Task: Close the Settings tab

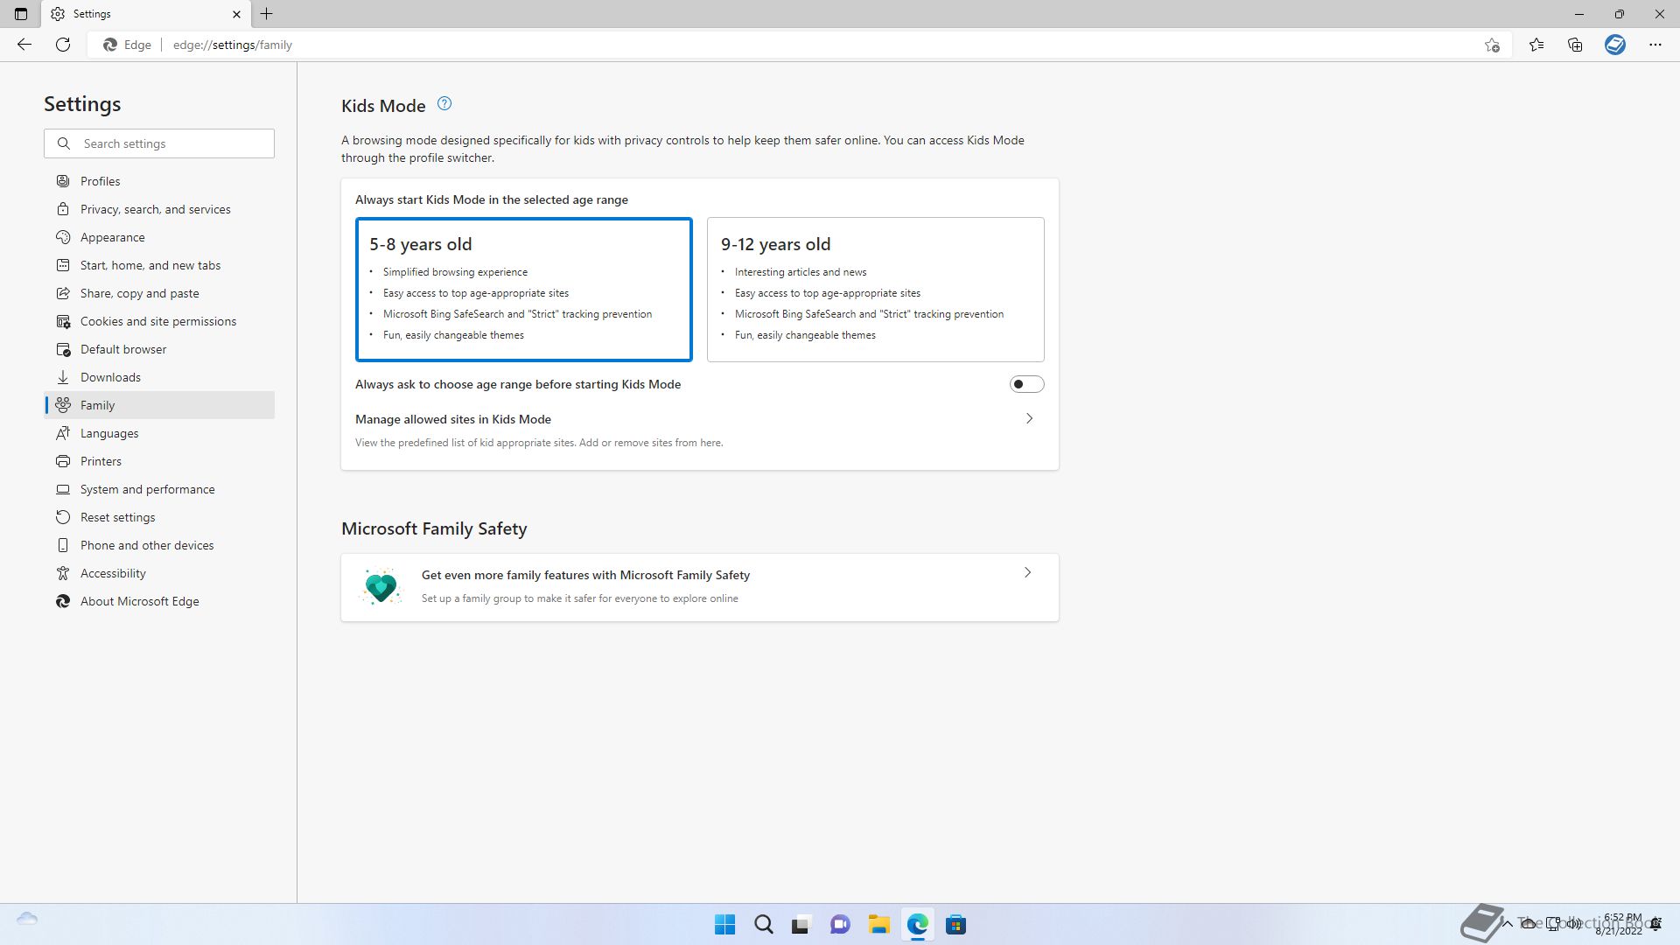Action: 236,14
